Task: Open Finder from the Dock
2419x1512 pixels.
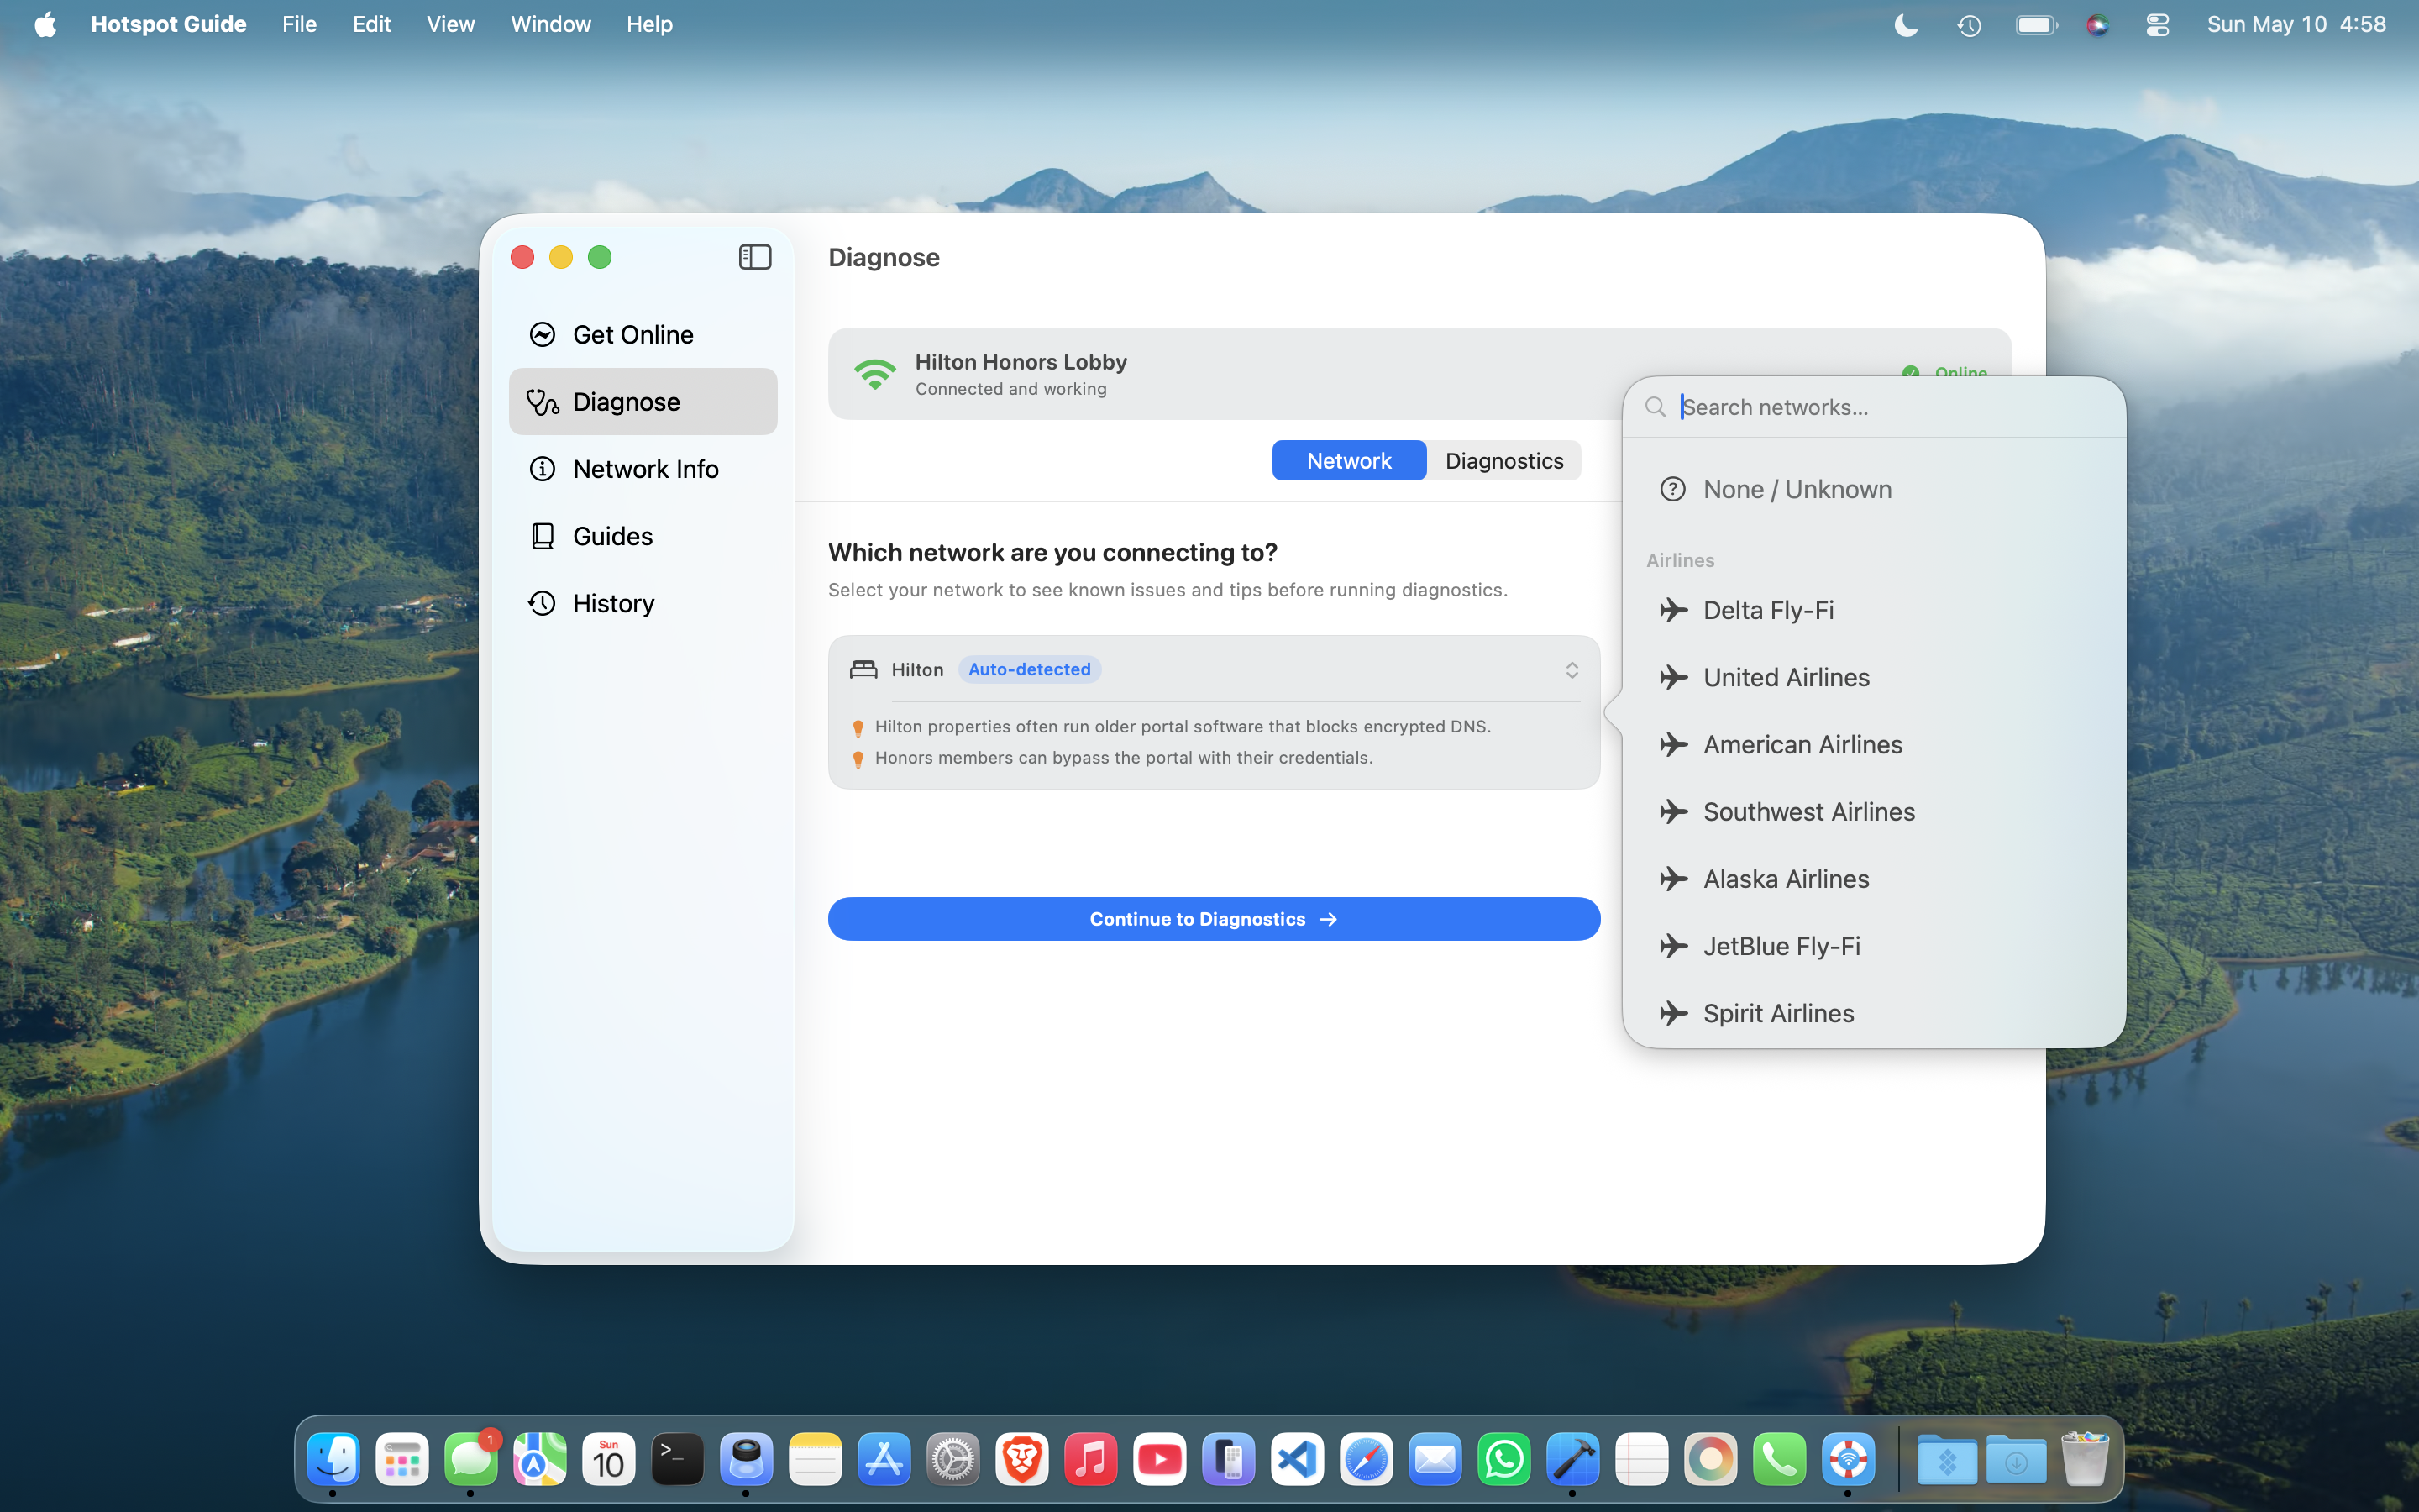Action: [x=333, y=1460]
